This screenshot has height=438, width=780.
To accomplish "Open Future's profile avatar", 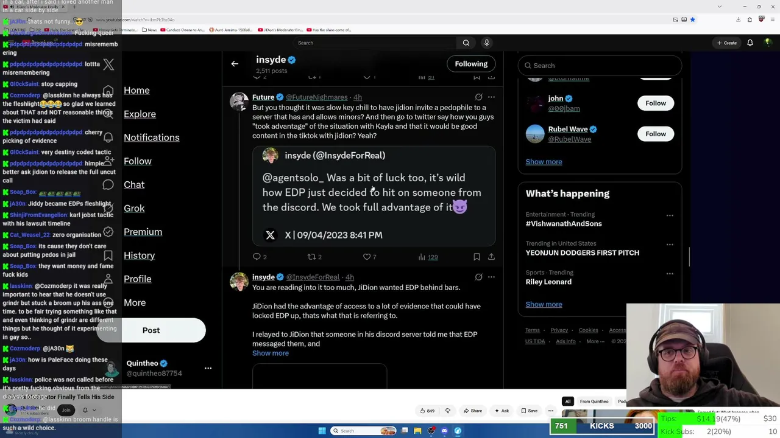I will [239, 102].
